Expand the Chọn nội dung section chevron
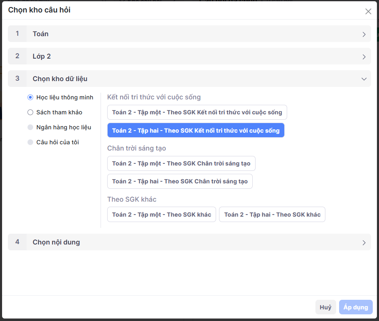Screen dimensions: 379x321 [x=364, y=242]
